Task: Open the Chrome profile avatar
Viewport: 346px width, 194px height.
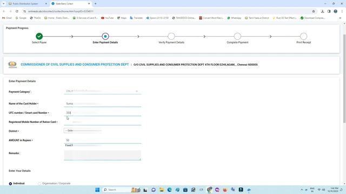Action: [335, 11]
